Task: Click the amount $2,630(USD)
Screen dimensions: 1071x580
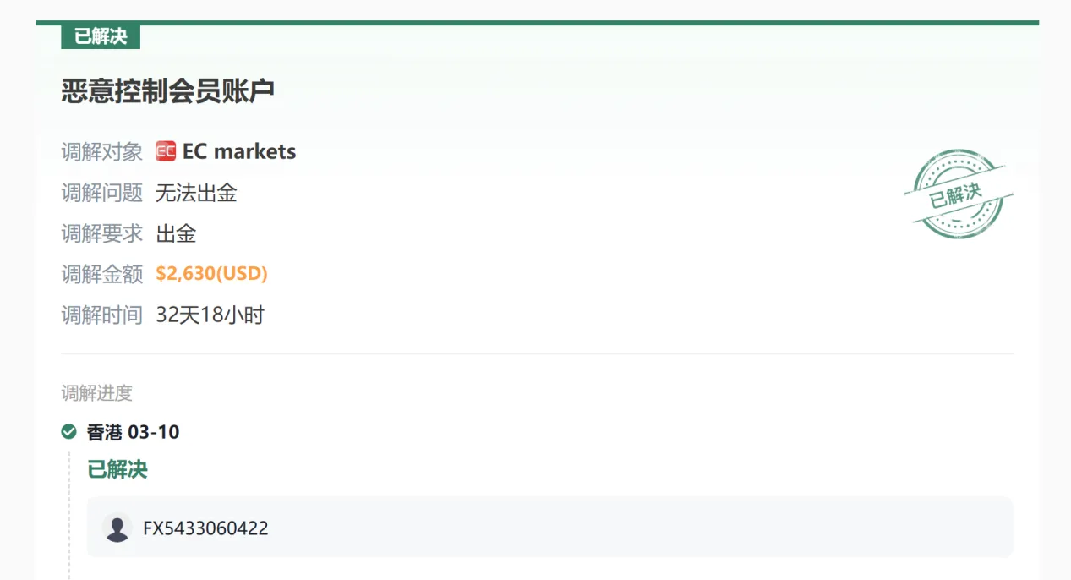Action: [212, 274]
